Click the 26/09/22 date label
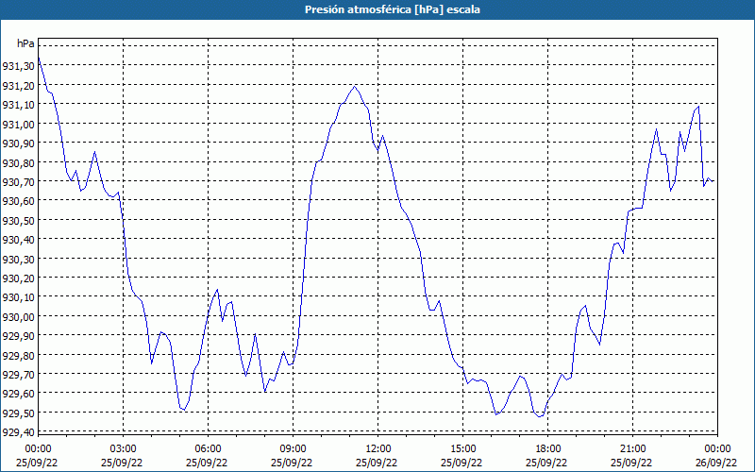The image size is (755, 472). tap(717, 463)
